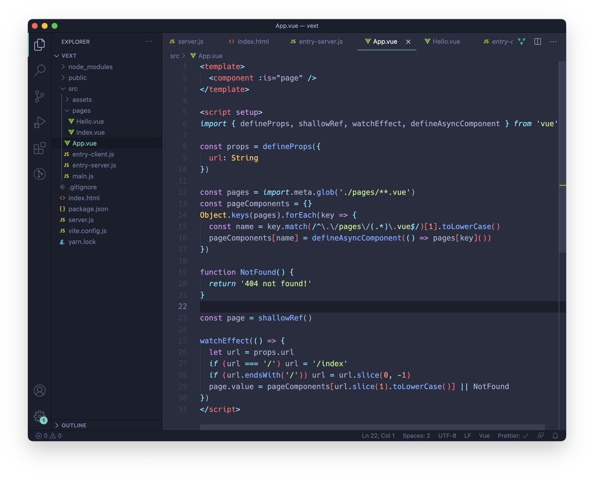Image resolution: width=594 pixels, height=478 pixels.
Task: Click the horizontal editor scrollbar
Action: point(372,427)
